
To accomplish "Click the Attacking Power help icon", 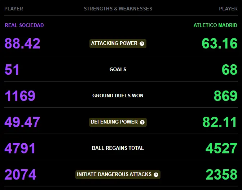I will (x=142, y=44).
